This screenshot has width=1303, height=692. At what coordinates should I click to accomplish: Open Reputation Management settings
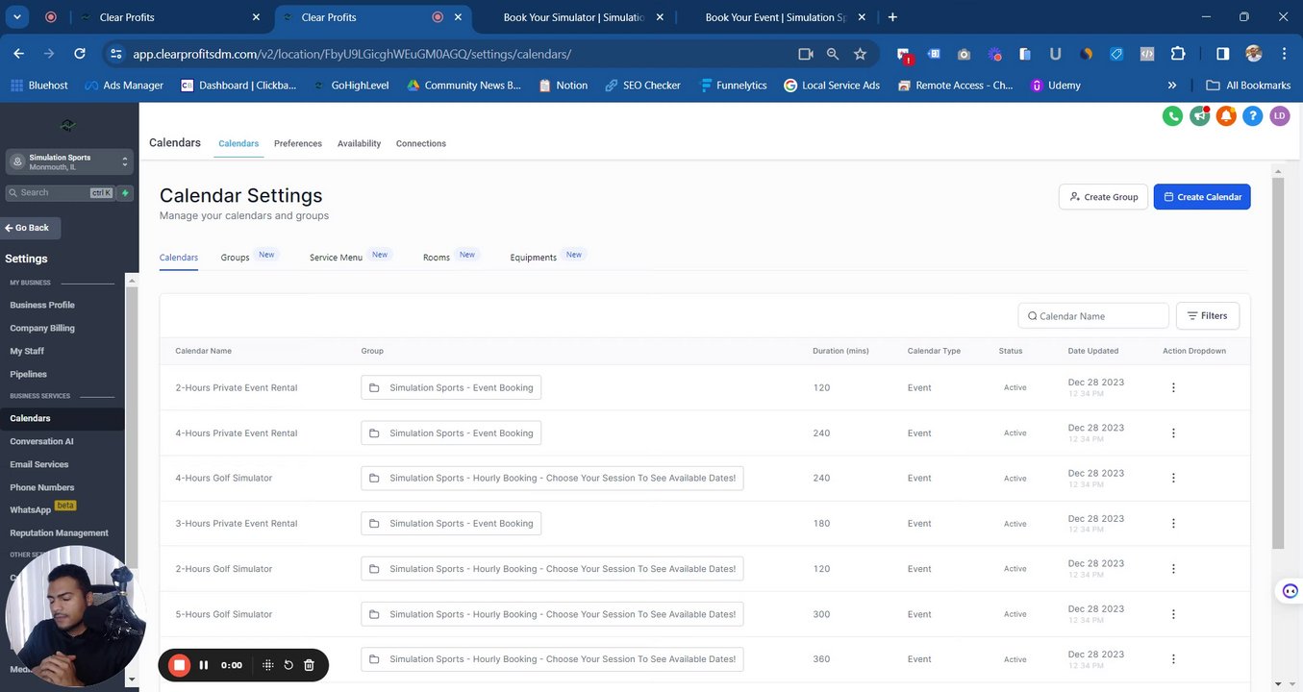(60, 532)
